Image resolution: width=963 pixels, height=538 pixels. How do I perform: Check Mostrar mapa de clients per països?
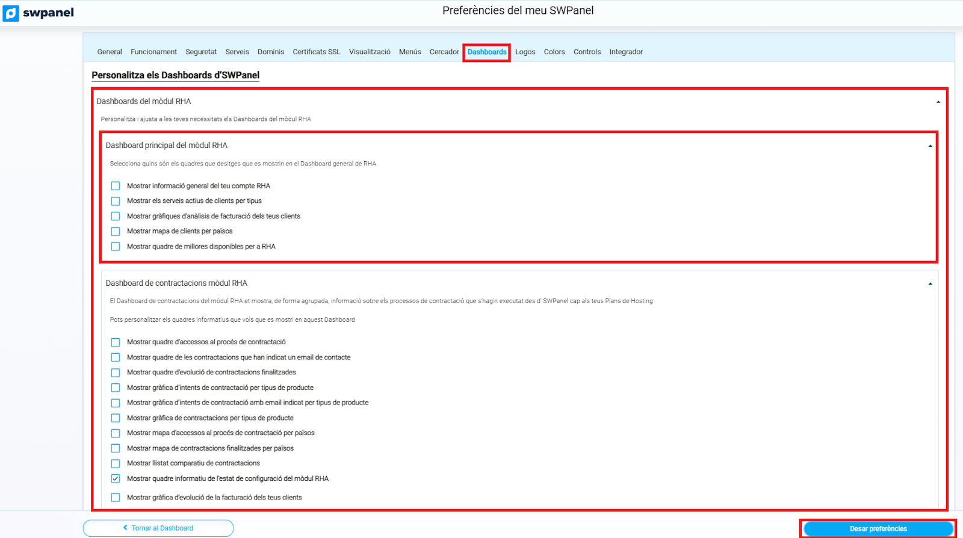tap(116, 231)
